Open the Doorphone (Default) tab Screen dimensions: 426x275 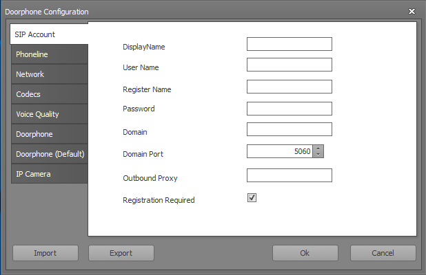(50, 154)
